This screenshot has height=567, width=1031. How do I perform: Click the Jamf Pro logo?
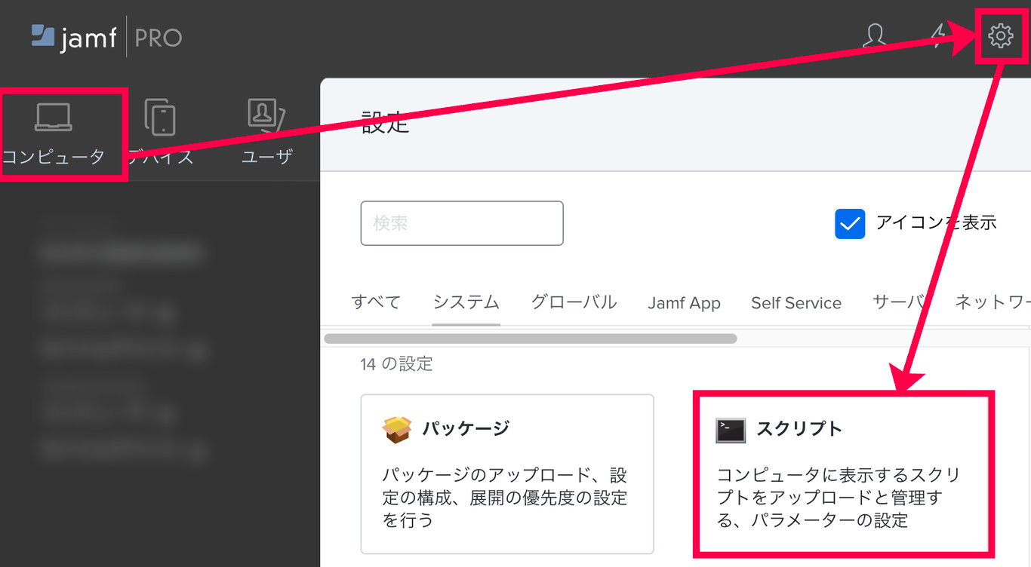[x=106, y=37]
